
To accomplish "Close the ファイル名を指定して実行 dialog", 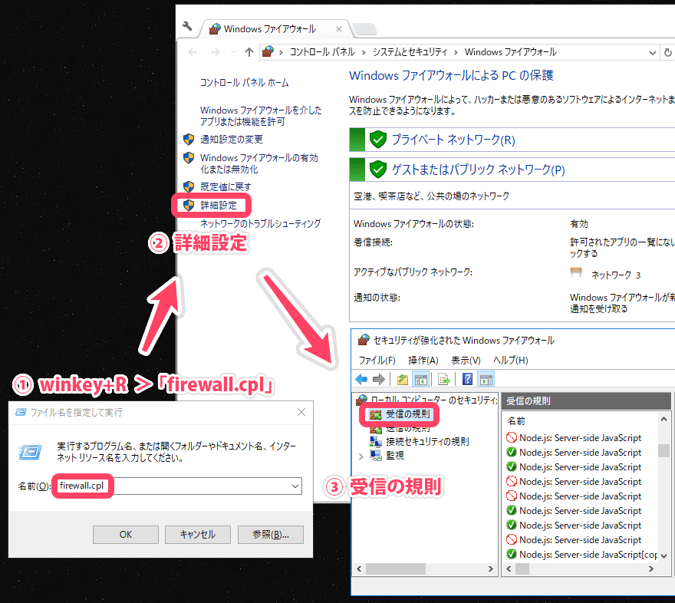I will (x=301, y=412).
